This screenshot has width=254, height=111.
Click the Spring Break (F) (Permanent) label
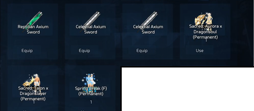click(x=91, y=91)
